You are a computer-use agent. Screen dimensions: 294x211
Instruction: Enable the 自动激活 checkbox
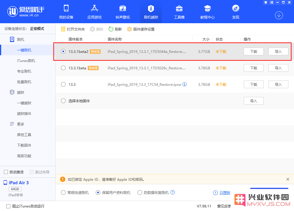click(x=6, y=172)
